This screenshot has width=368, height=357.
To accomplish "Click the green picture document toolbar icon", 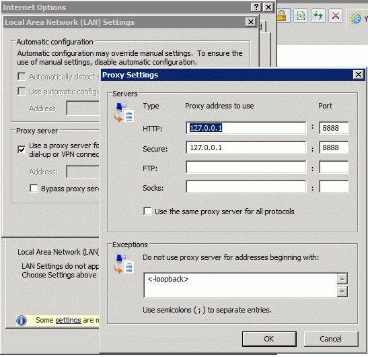I will [301, 16].
